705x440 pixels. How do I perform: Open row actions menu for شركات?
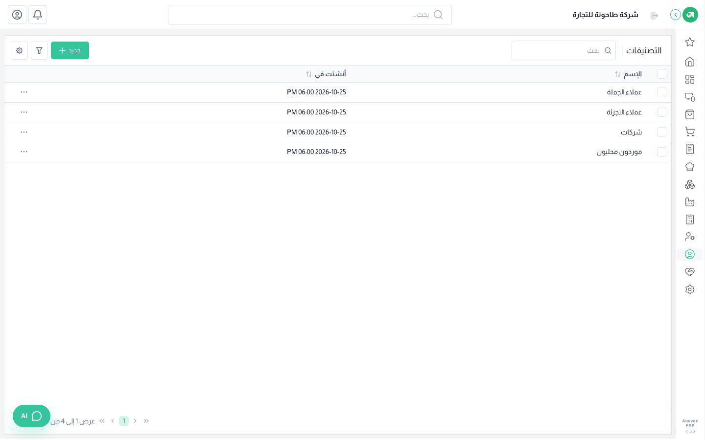(x=24, y=132)
